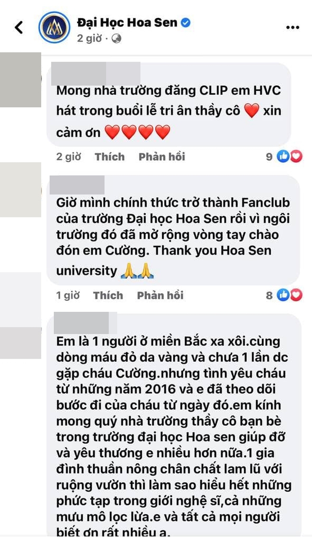View the like reaction icon on Fanclub comment

pos(283,295)
